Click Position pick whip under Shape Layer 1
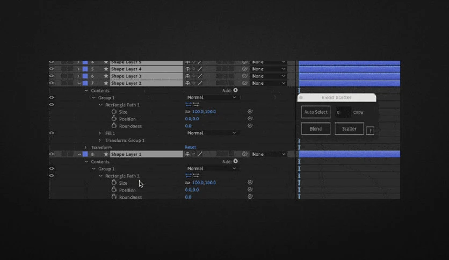Viewport: 449px width, 260px height. 250,189
